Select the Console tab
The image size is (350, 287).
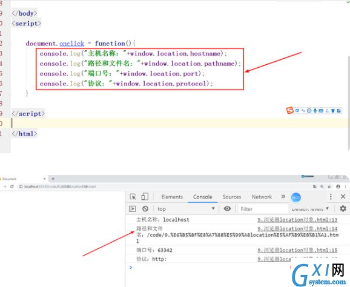point(202,197)
